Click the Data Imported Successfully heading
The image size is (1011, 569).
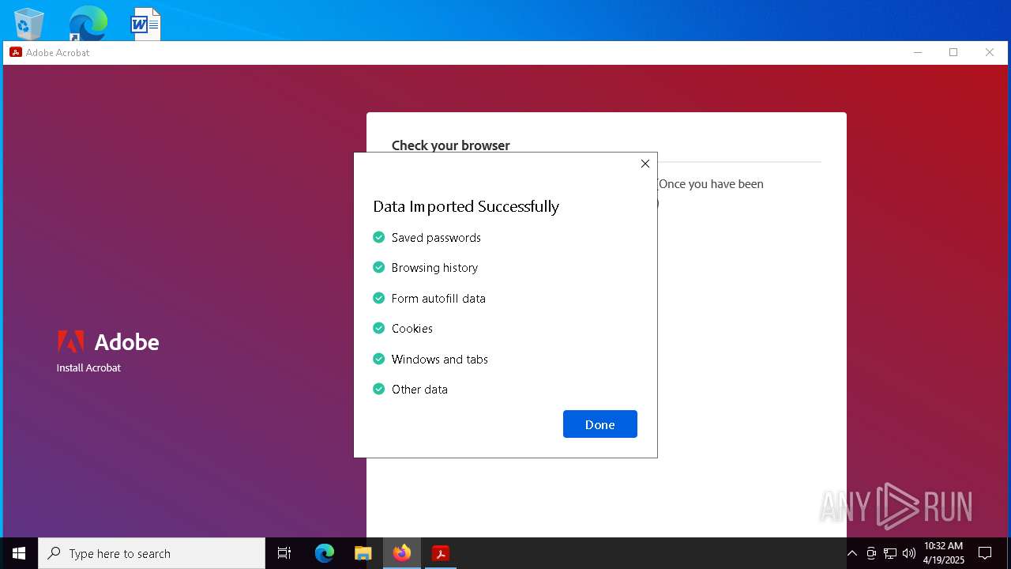pos(466,206)
